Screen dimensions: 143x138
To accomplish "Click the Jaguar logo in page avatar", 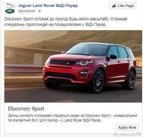I will pos(10,5).
